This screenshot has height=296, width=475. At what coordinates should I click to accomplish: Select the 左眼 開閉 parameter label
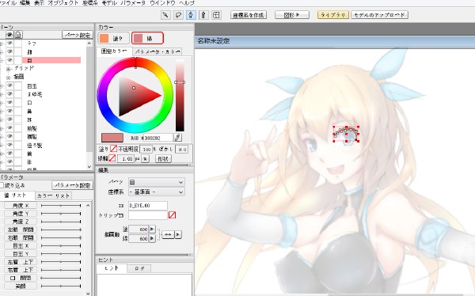point(21,230)
